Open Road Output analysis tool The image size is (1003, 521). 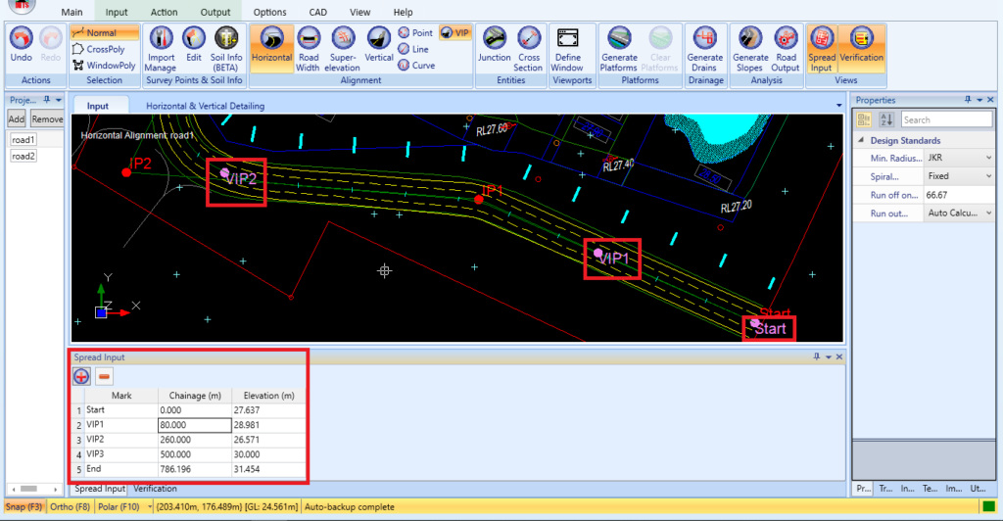click(786, 49)
